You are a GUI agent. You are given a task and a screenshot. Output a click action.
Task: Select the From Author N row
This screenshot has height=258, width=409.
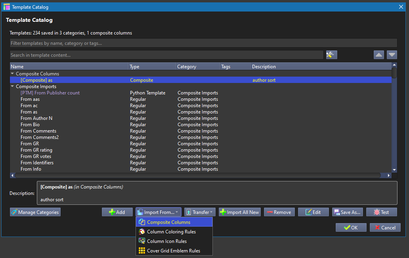201,118
